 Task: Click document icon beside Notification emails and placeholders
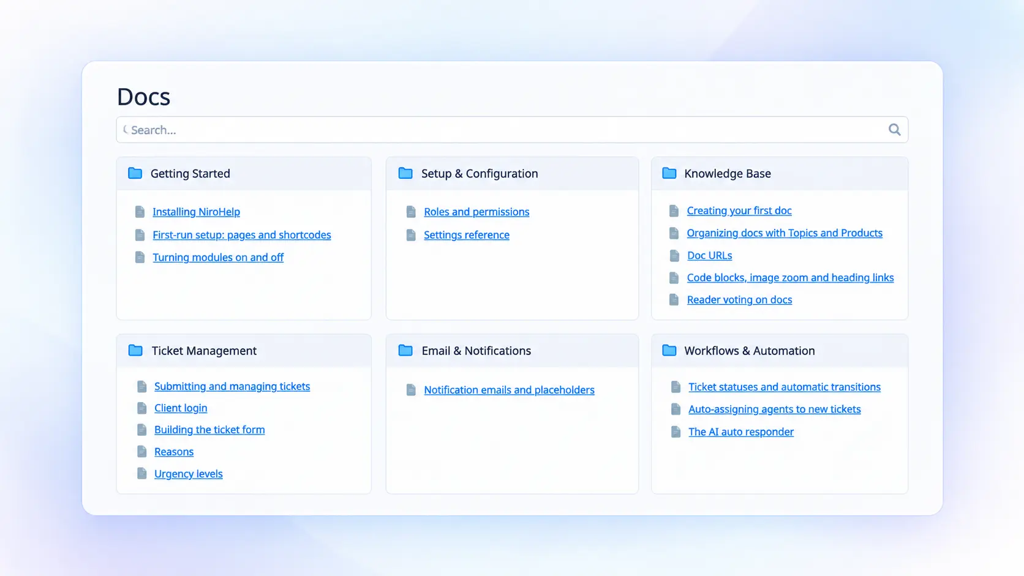point(411,390)
